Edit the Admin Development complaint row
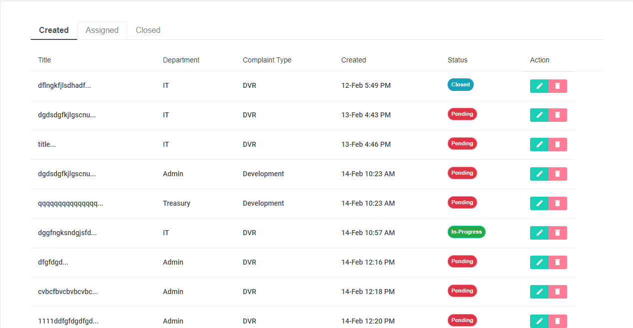Image resolution: width=633 pixels, height=328 pixels. click(x=539, y=174)
